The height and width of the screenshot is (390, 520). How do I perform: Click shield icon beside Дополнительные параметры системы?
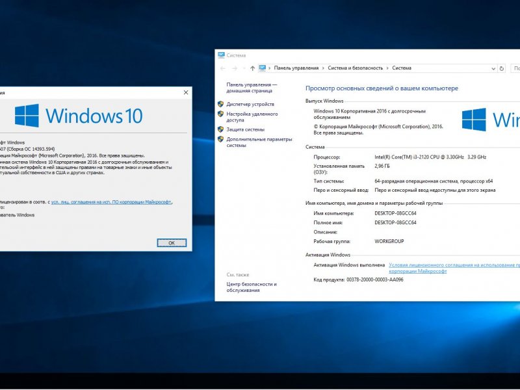(x=220, y=139)
